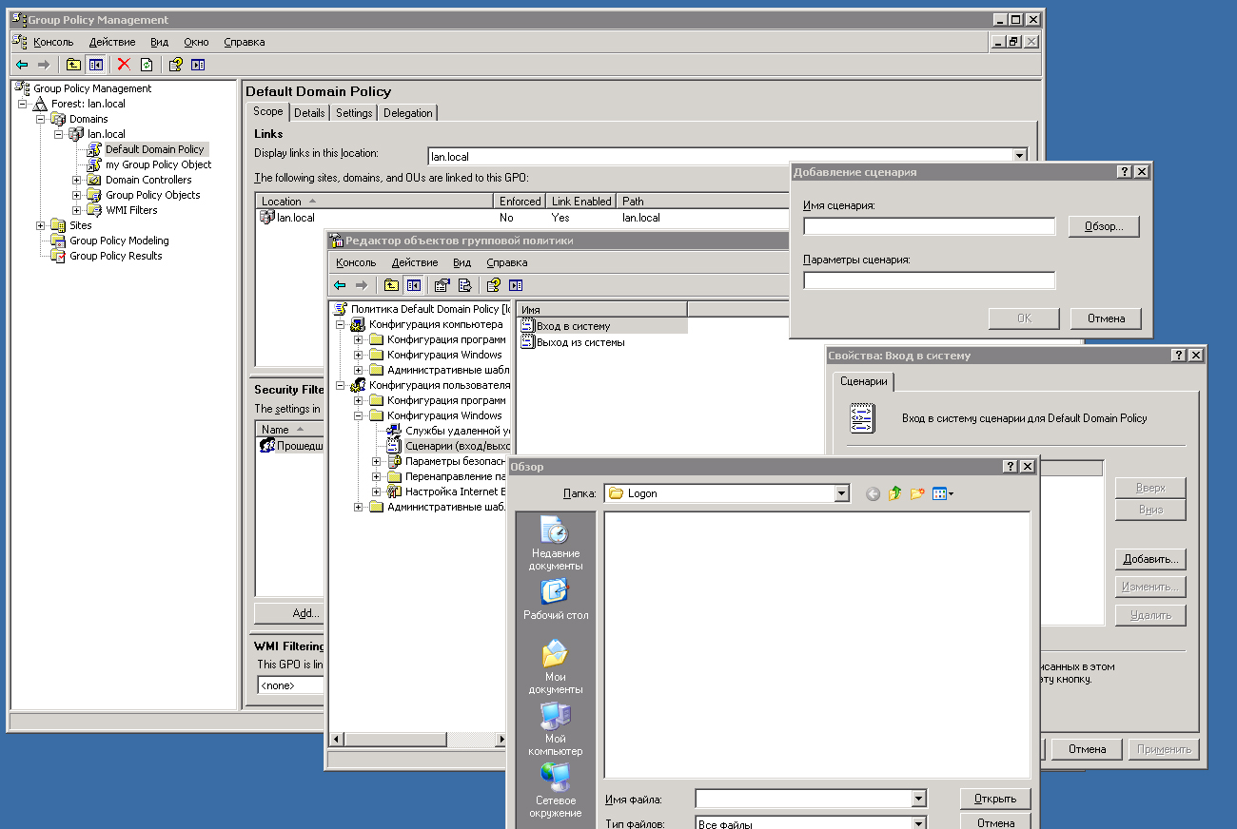The width and height of the screenshot is (1237, 829).
Task: Click Up One Level icon in Обзор dialog
Action: [894, 493]
